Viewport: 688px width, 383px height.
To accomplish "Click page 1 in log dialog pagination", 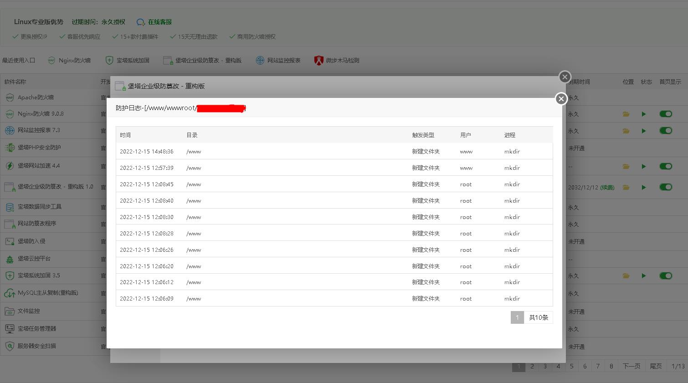I will point(517,317).
